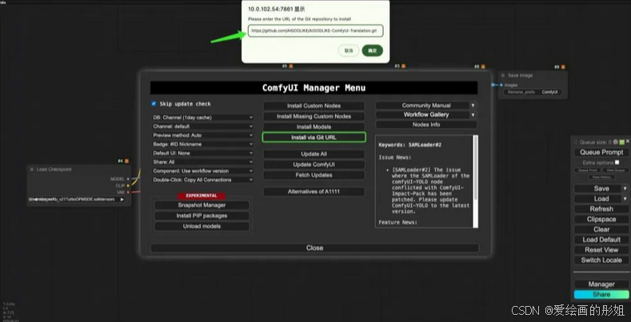The height and width of the screenshot is (322, 631).
Task: Expand the Community Manual arrow menu
Action: tap(473, 105)
